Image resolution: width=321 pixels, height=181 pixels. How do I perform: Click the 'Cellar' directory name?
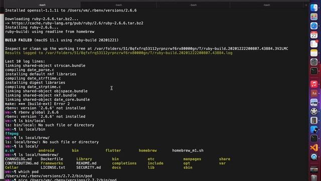12,167
